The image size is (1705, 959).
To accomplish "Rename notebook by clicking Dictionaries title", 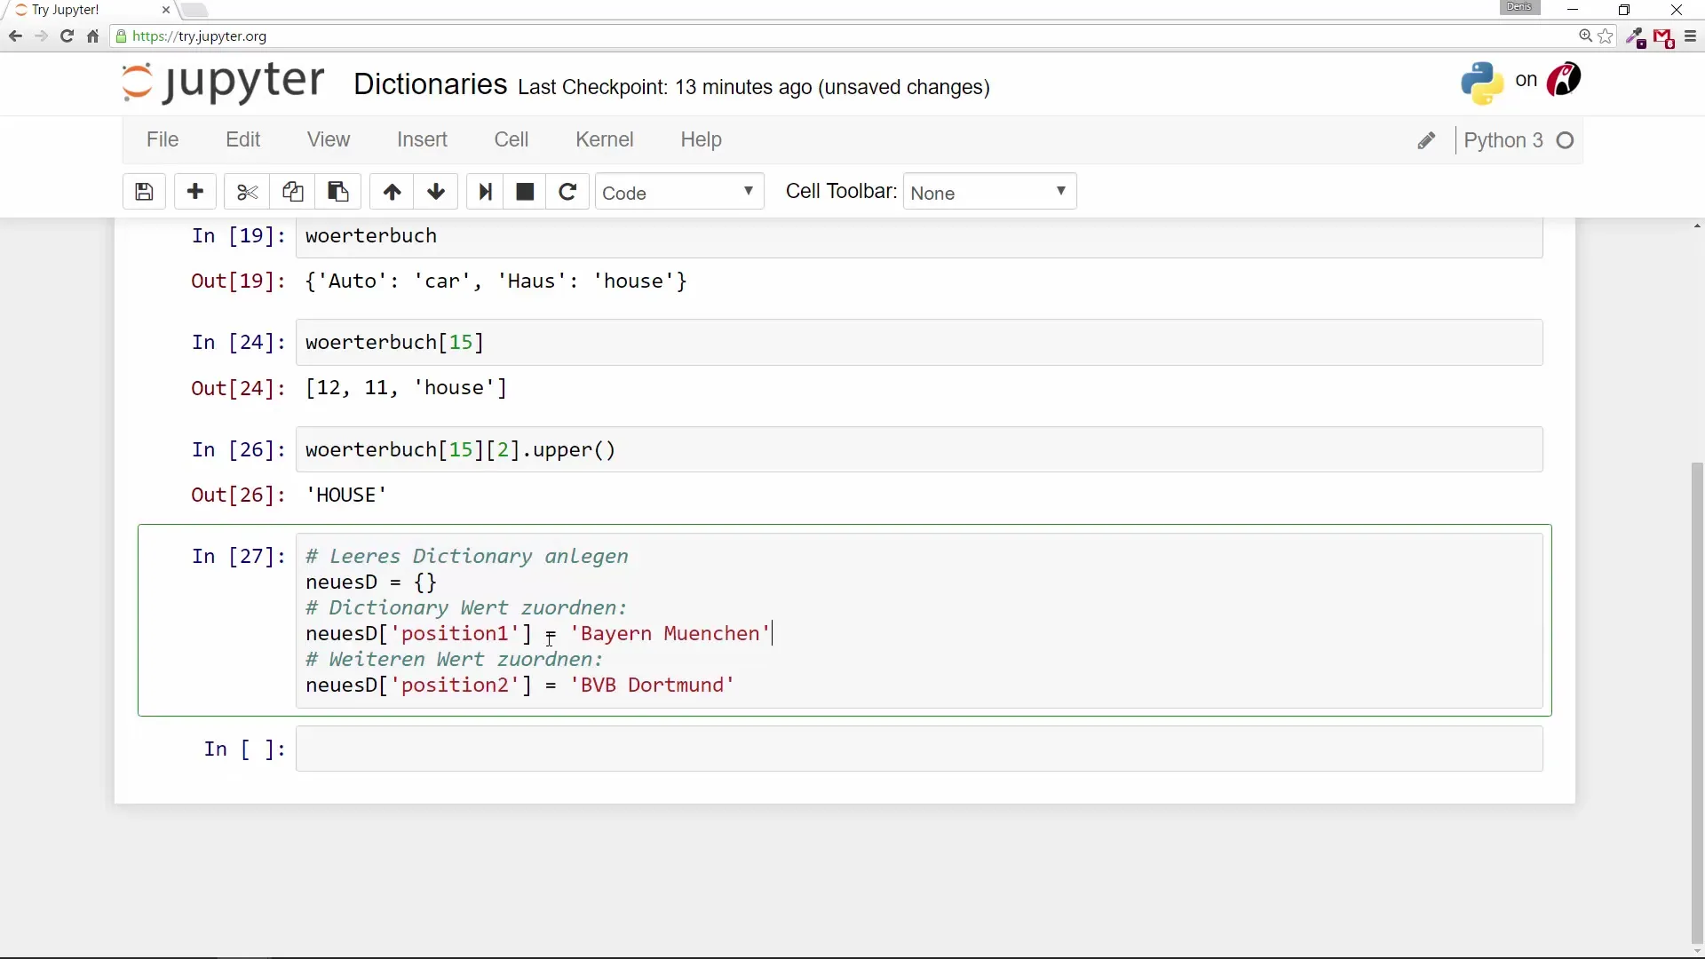I will click(x=431, y=83).
